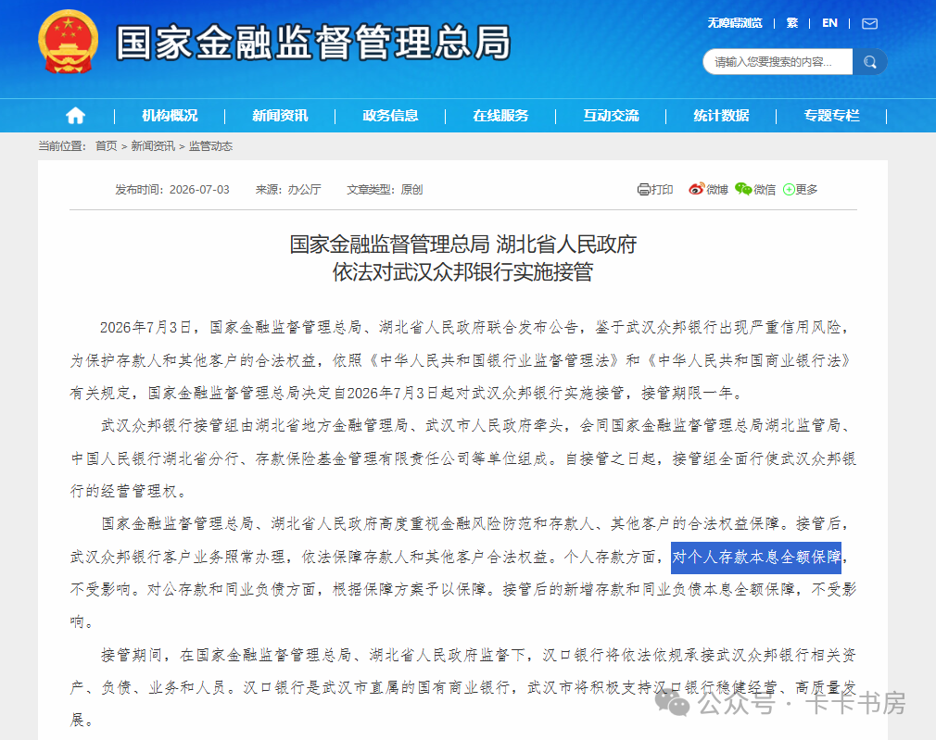Click the national emblem logo
The width and height of the screenshot is (936, 740).
pos(68,42)
